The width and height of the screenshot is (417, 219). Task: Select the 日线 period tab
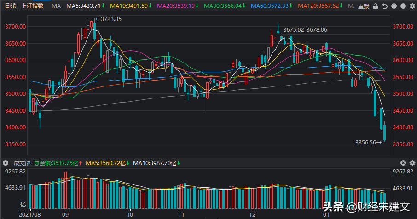click(x=10, y=6)
